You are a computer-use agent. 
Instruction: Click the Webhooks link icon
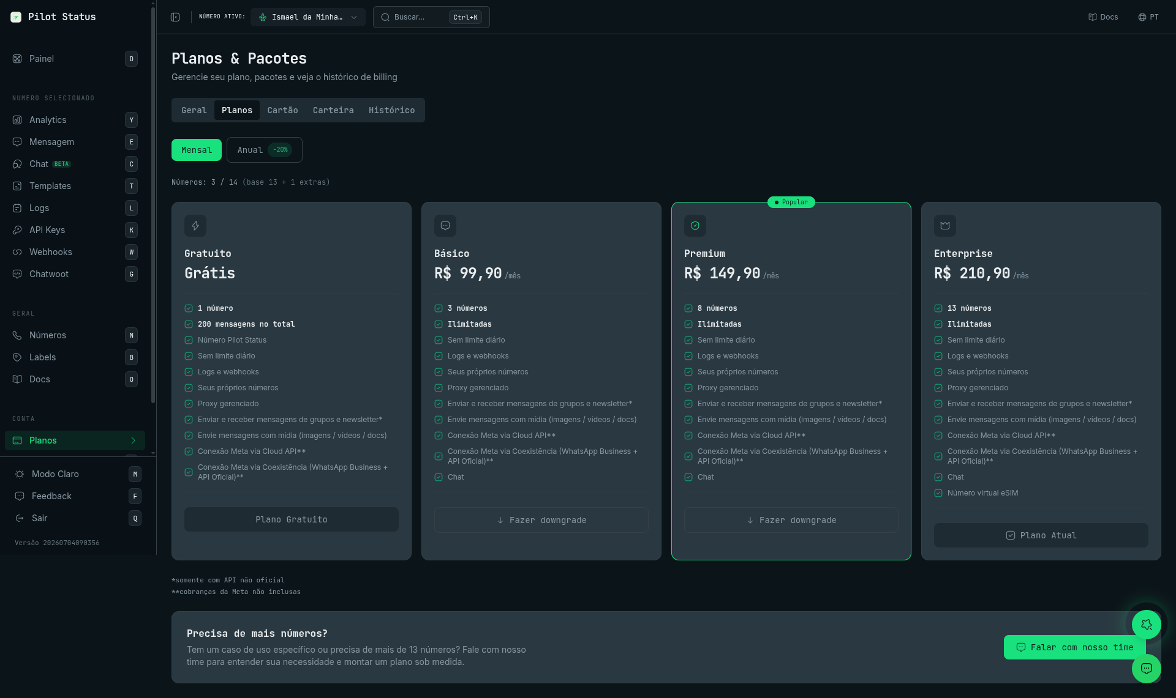pos(17,252)
